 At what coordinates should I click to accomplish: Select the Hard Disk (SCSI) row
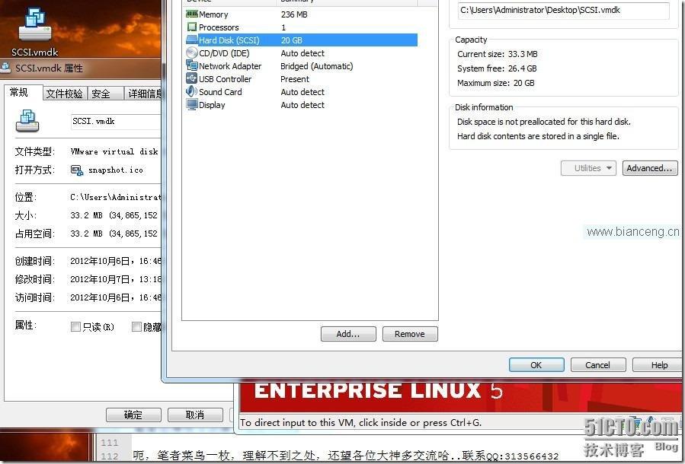click(x=302, y=40)
